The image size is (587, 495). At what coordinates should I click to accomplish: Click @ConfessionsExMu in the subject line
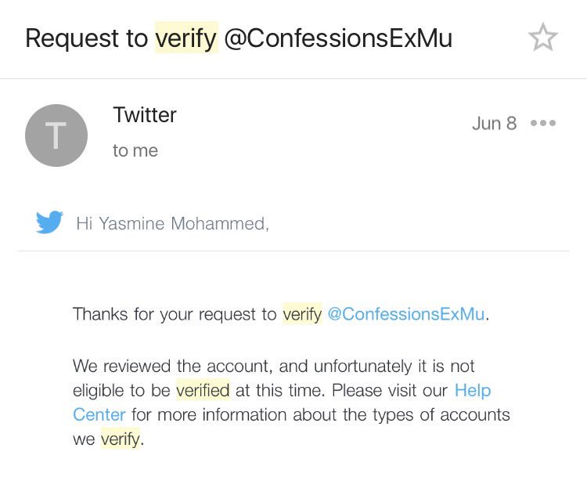pos(338,38)
